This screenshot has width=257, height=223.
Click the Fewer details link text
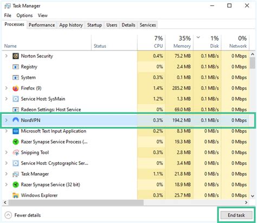[x=28, y=215]
